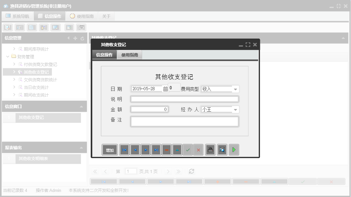Open print preview in the dialog toolbar
This screenshot has height=197, width=351.
coord(222,150)
